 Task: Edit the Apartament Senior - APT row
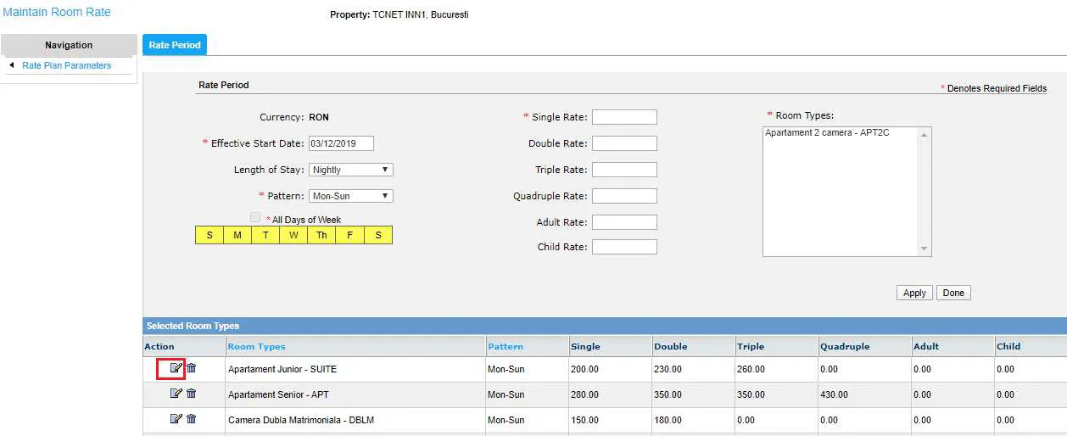pyautogui.click(x=176, y=394)
